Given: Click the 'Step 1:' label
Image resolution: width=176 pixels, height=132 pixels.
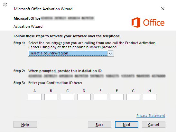Looking at the screenshot, I should [x=19, y=43].
